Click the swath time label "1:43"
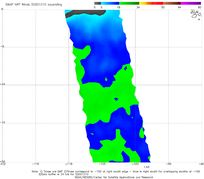Image resolution: width=204 pixels, height=179 pixels. 146,167
